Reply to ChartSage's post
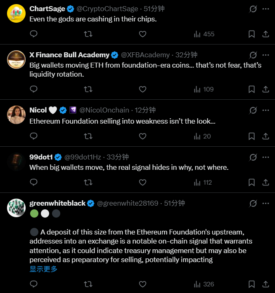 pyautogui.click(x=34, y=34)
